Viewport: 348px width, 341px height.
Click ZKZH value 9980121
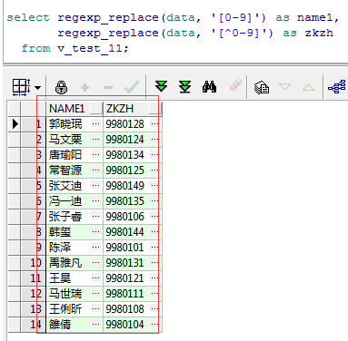click(x=124, y=278)
